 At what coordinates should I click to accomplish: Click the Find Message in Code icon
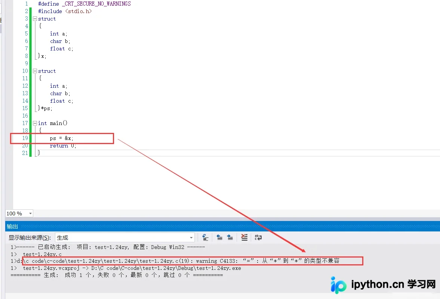(205, 238)
